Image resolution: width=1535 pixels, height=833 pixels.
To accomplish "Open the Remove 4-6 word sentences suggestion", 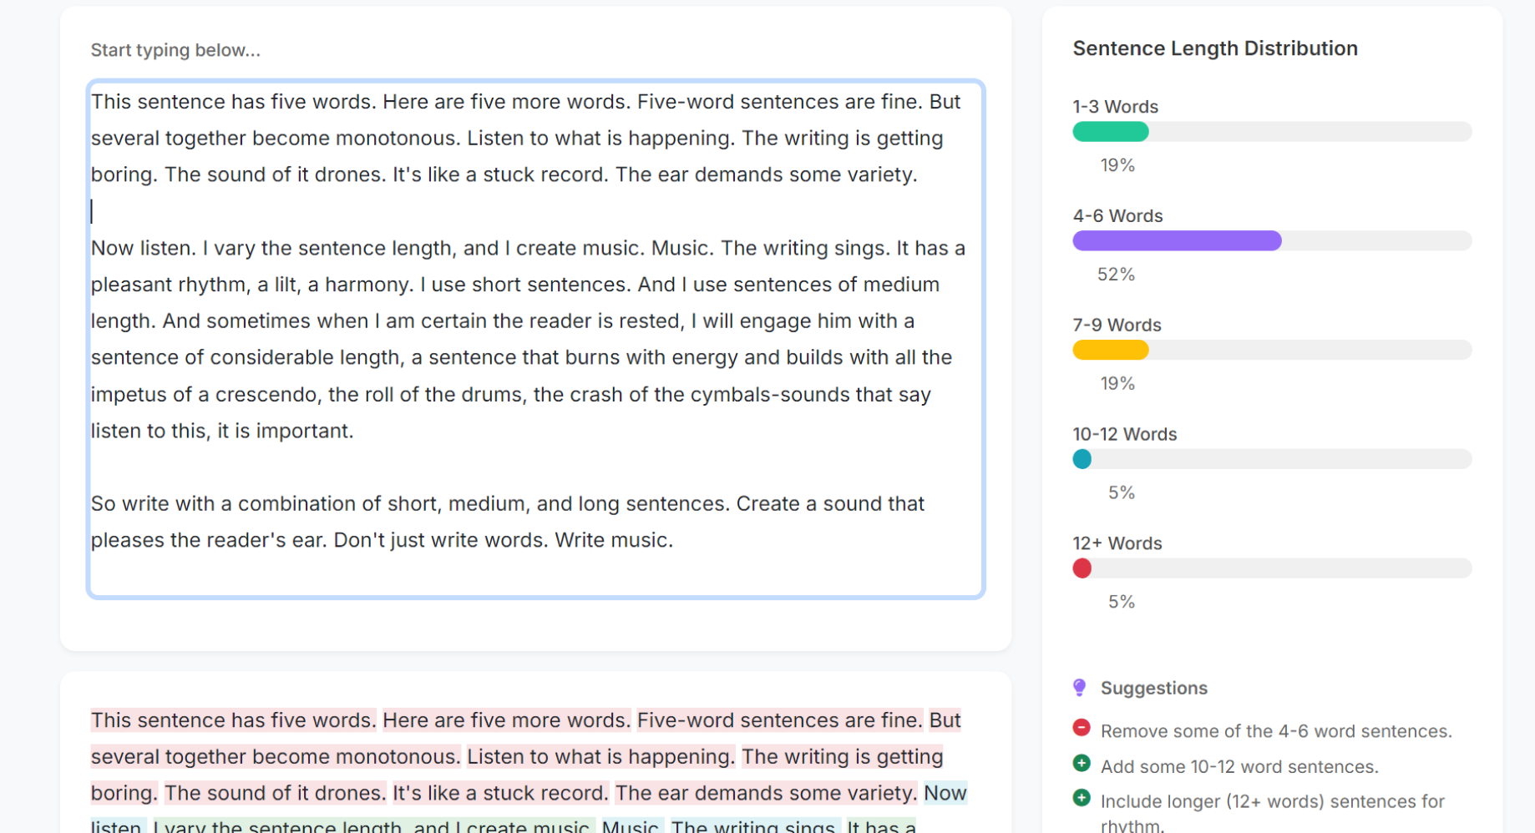I will pos(1274,730).
